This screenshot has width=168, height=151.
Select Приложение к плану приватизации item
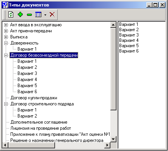[x=60, y=134]
